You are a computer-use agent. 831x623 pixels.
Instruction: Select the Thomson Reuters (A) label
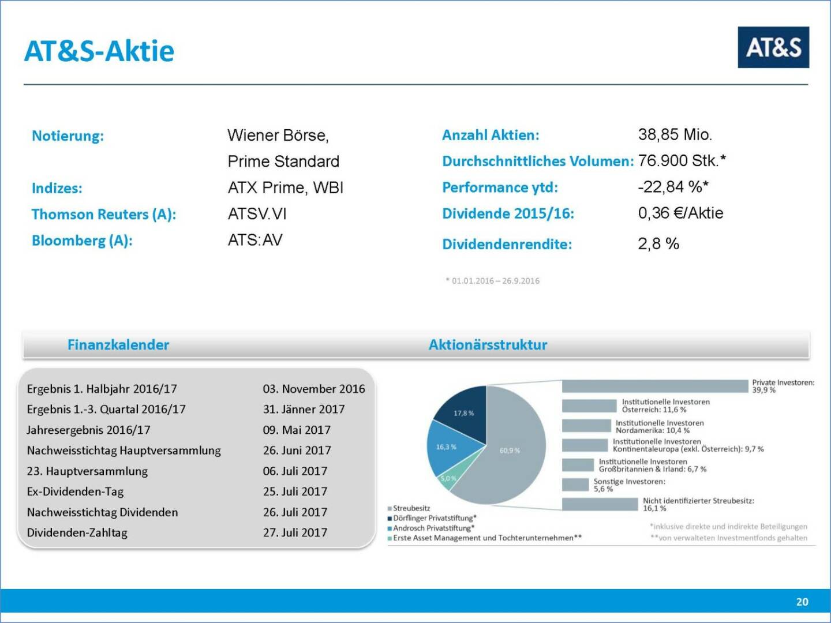tap(104, 215)
